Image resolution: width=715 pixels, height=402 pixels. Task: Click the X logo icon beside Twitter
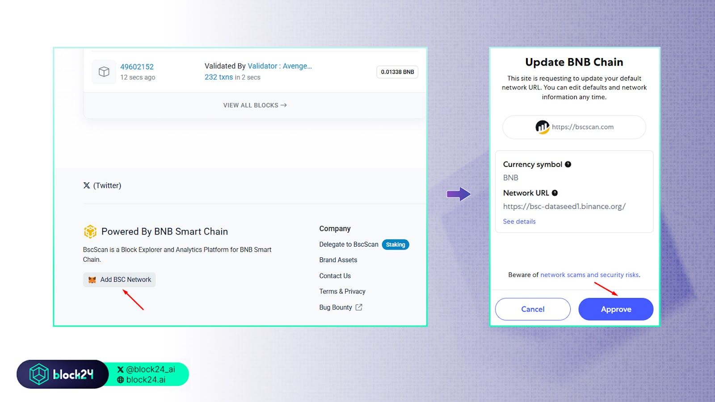click(x=87, y=185)
